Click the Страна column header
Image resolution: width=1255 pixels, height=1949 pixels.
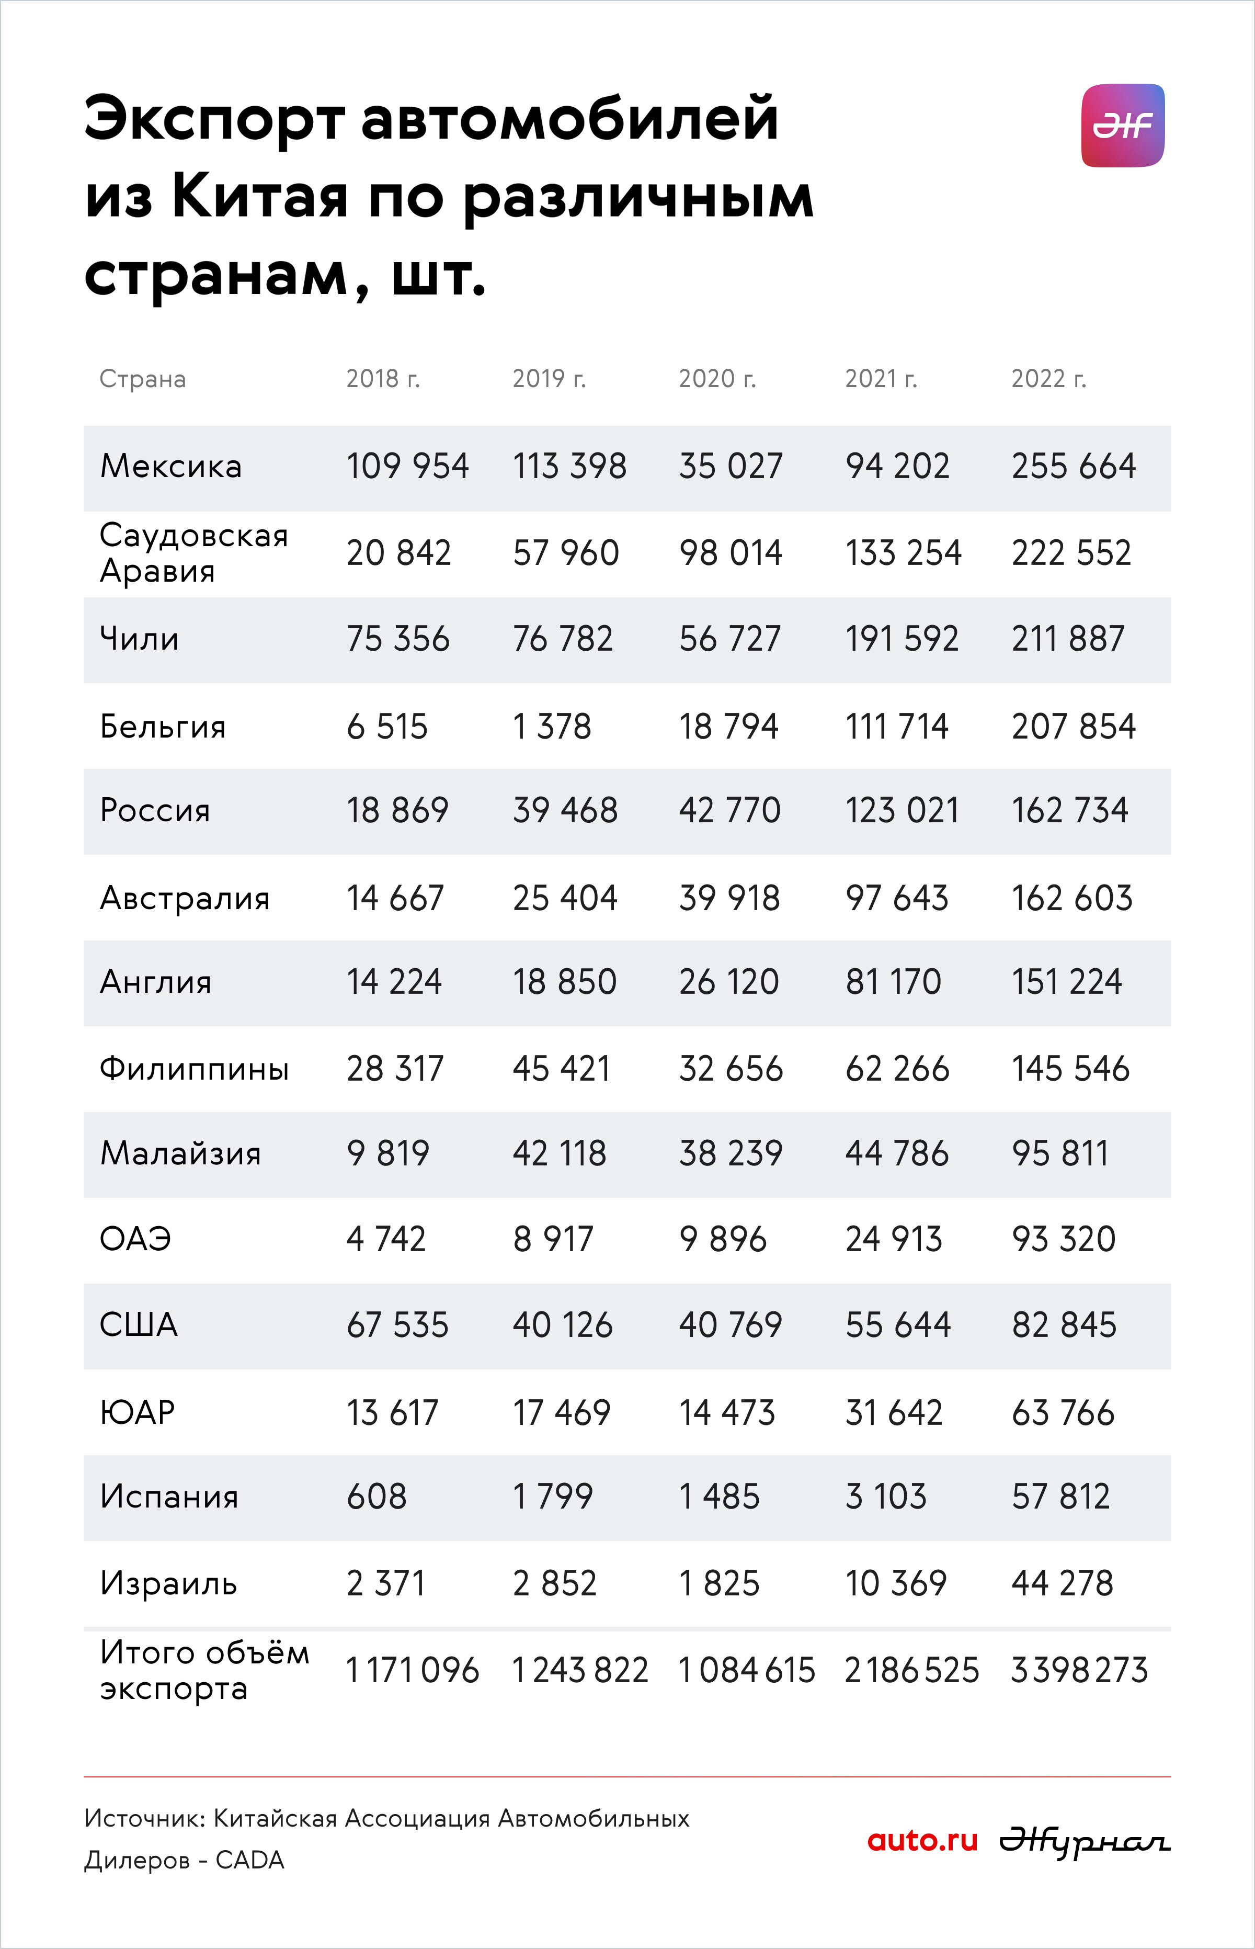[143, 379]
